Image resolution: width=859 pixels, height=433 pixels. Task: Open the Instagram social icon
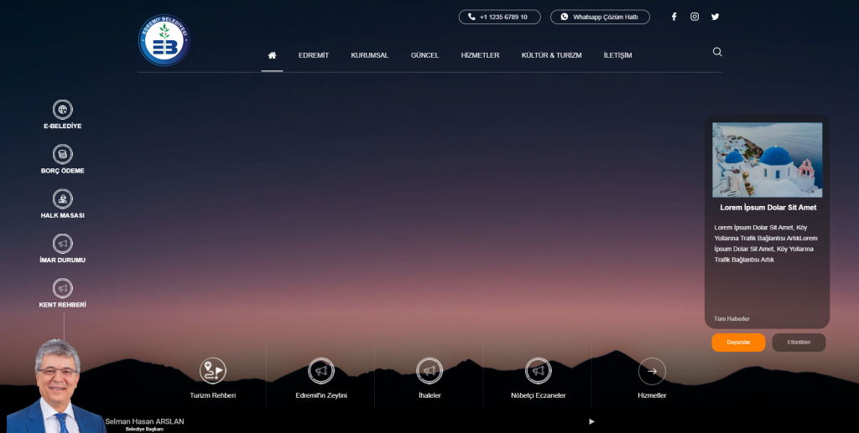pyautogui.click(x=695, y=17)
